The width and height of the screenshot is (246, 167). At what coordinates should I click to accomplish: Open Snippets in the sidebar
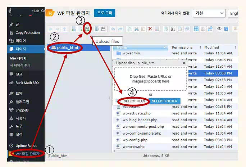coord(26,110)
